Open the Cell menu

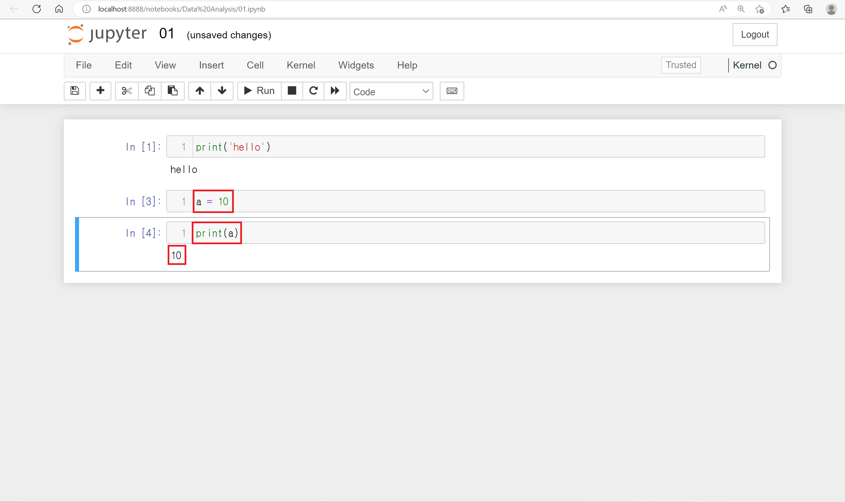pos(255,65)
